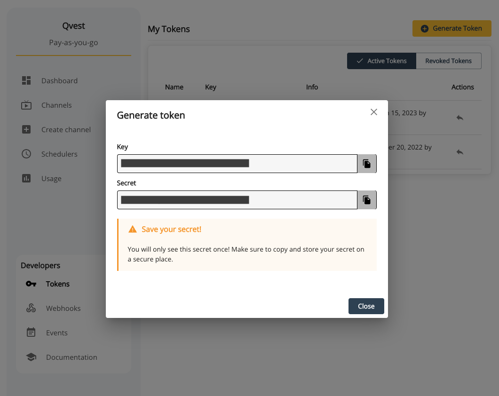Switch to Revoked Tokens view
The width and height of the screenshot is (499, 396).
[x=448, y=61]
